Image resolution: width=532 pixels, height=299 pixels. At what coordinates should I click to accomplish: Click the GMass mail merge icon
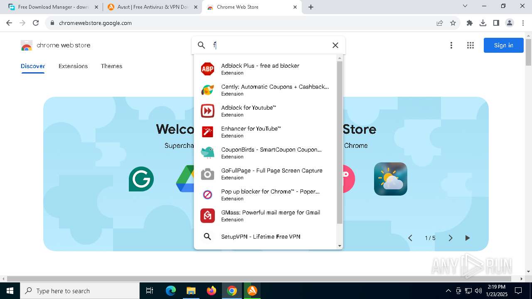(207, 216)
